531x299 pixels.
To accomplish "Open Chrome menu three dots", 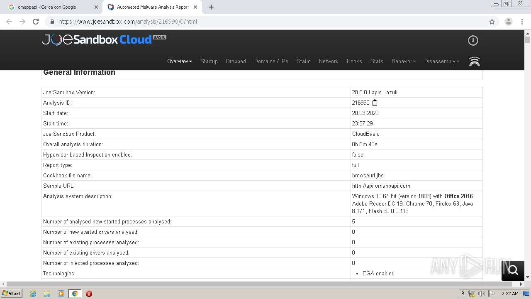I will (522, 22).
